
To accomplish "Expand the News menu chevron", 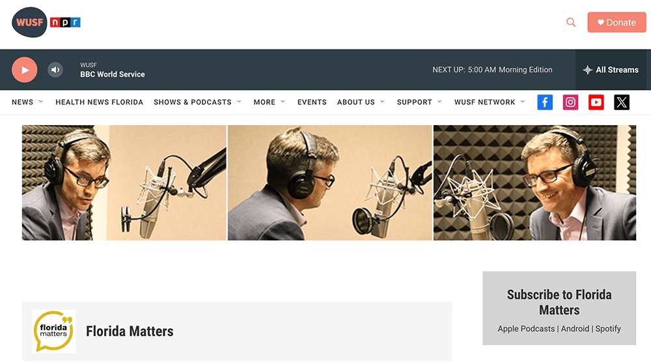I will click(x=40, y=102).
